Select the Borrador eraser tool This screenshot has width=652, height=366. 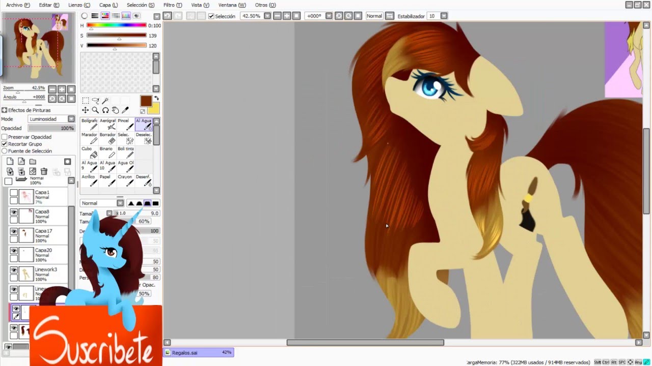pyautogui.click(x=108, y=138)
